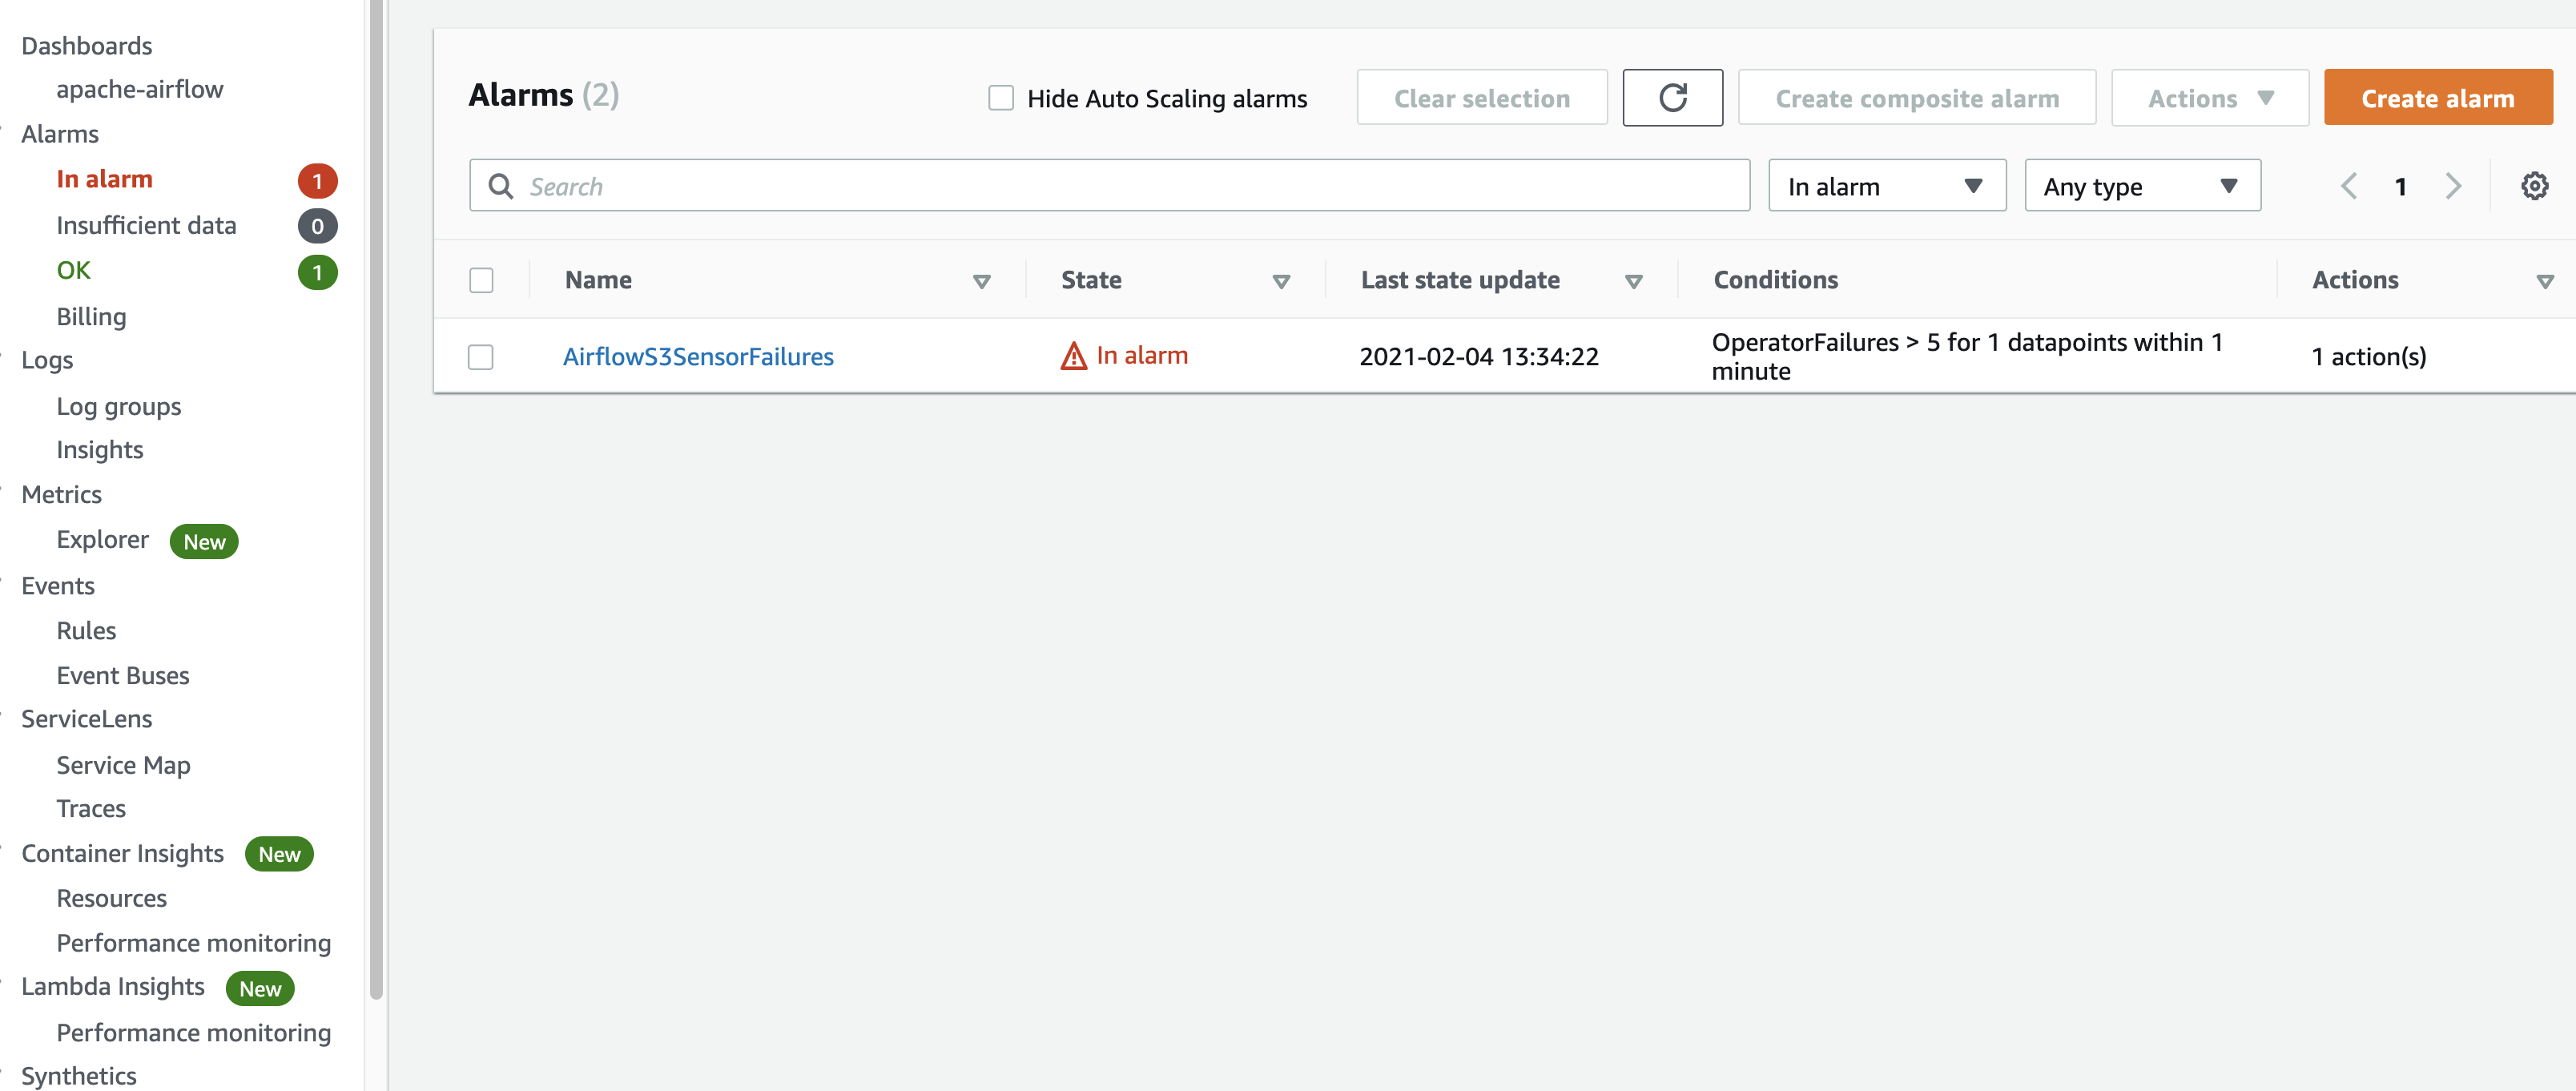Click the Create alarm button
This screenshot has width=2576, height=1091.
[x=2437, y=98]
